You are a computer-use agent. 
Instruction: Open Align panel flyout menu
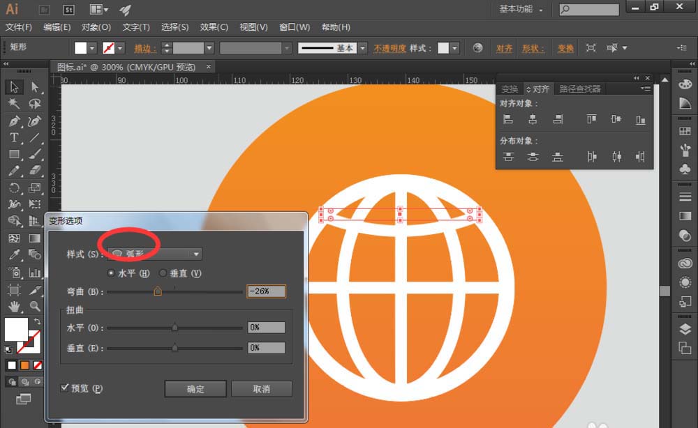[646, 89]
